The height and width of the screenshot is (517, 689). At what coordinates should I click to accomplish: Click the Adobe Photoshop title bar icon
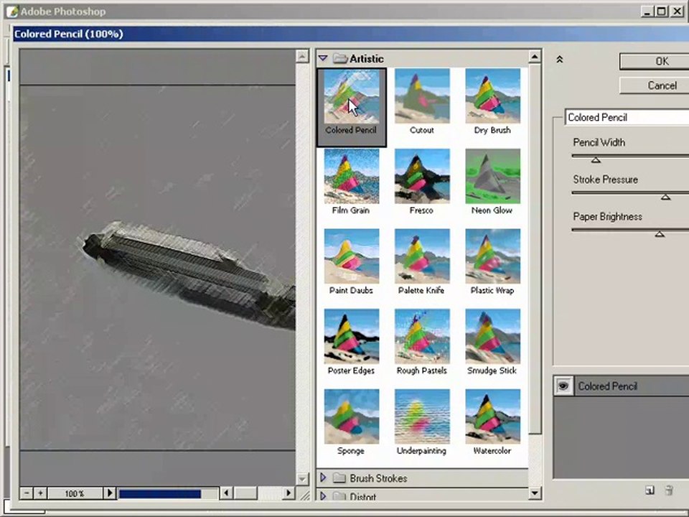pos(12,11)
